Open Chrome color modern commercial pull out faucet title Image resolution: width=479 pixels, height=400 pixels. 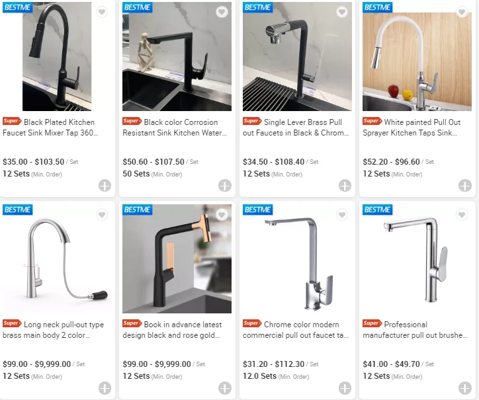[296, 330]
